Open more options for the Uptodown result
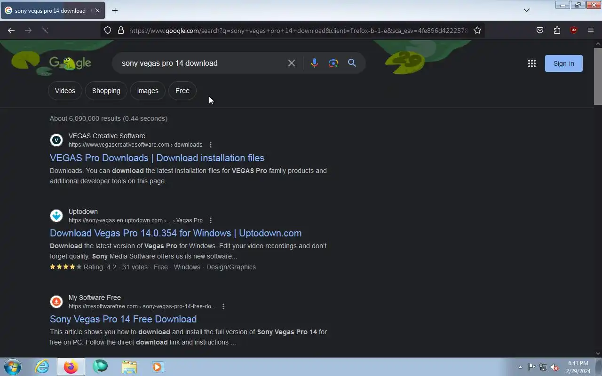 coord(211,220)
